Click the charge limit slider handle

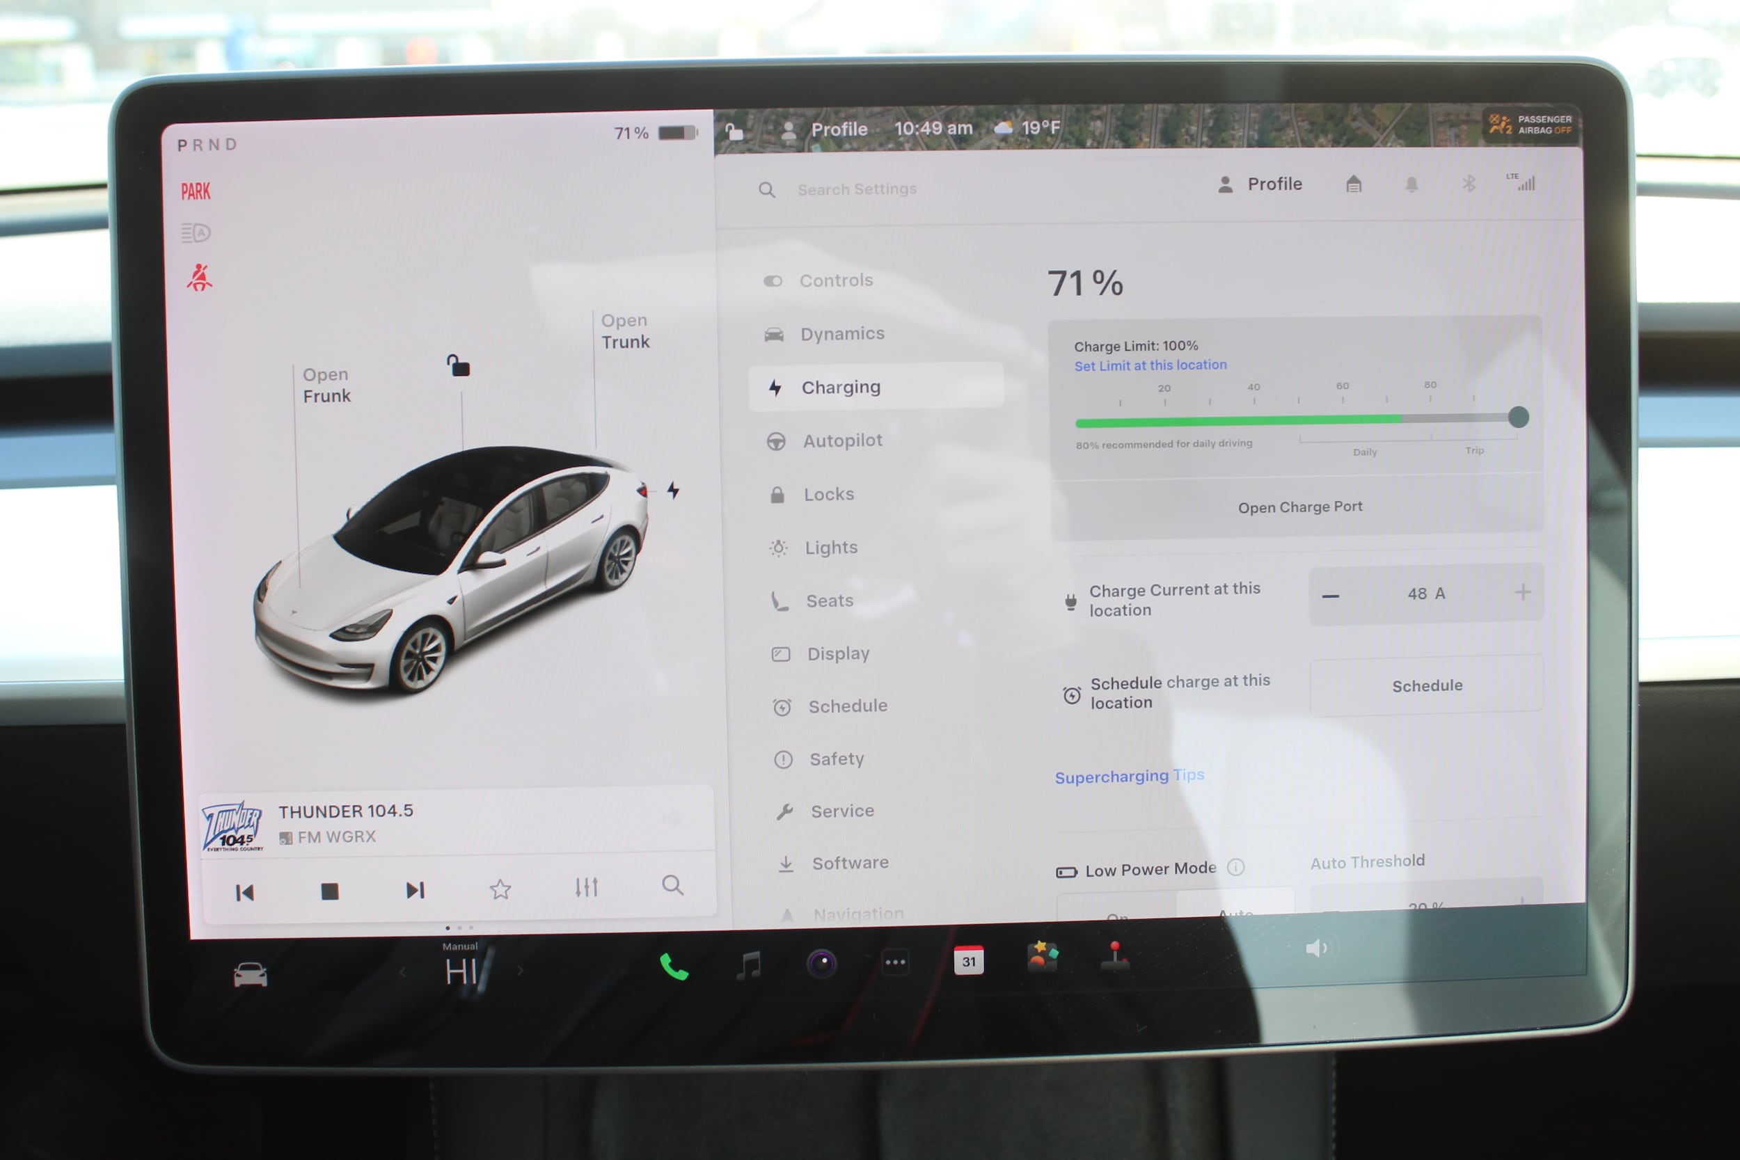tap(1518, 418)
